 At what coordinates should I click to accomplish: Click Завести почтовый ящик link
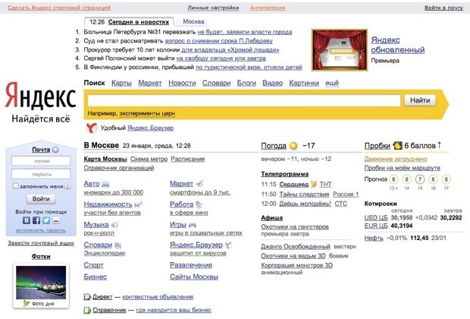pos(41,243)
